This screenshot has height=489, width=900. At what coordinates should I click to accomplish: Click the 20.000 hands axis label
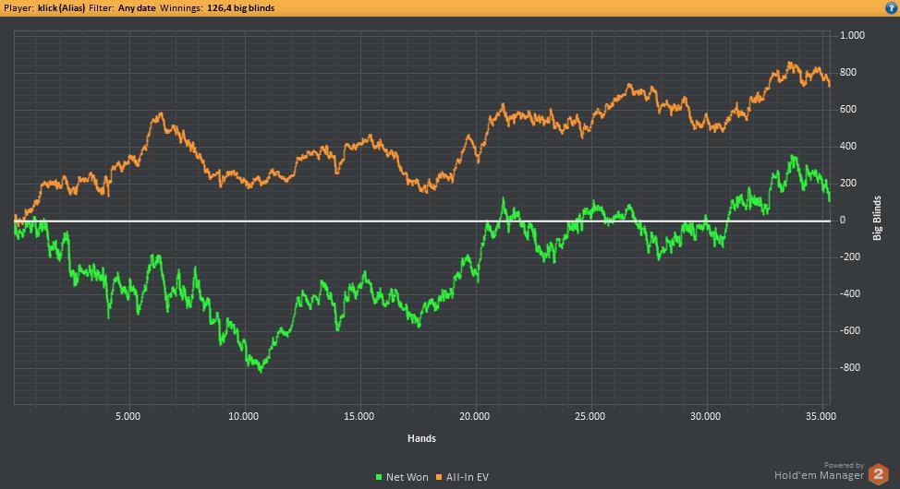pos(475,416)
